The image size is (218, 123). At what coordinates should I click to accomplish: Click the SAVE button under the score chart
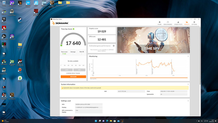point(79,70)
